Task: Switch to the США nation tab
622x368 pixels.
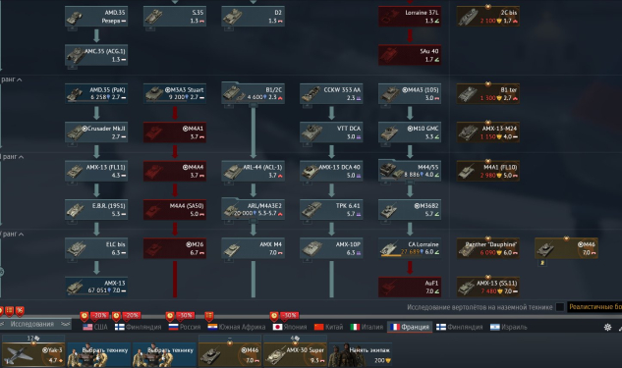Action: coord(95,327)
